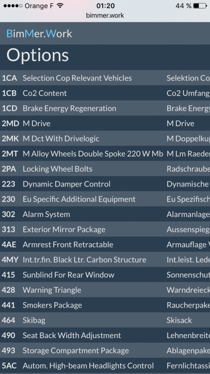Tap the battery icon in status bar
This screenshot has height=374, width=210.
click(200, 5)
